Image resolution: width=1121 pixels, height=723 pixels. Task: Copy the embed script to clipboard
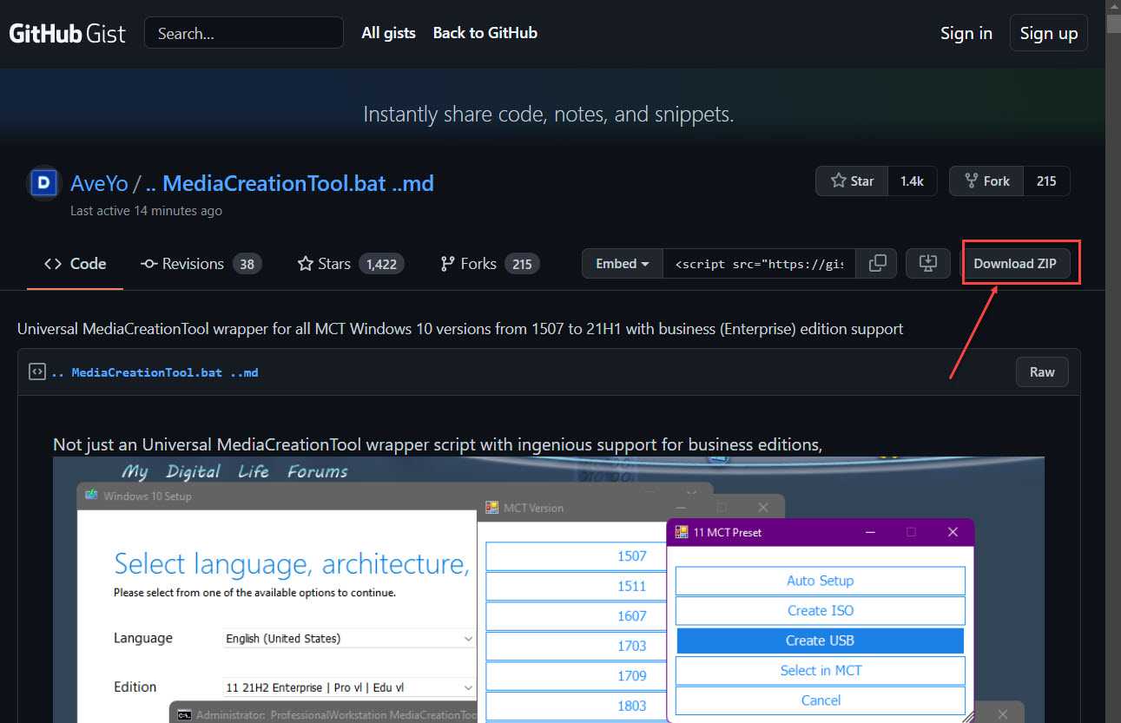pos(877,264)
